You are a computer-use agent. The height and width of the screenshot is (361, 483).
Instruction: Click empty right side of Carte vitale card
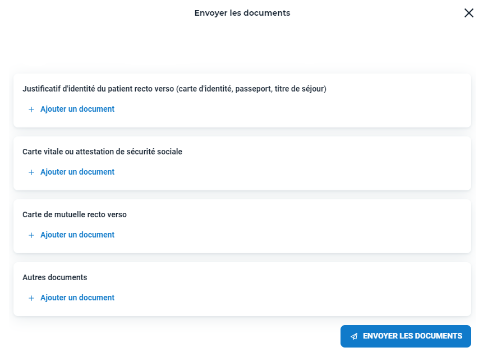tap(339, 163)
